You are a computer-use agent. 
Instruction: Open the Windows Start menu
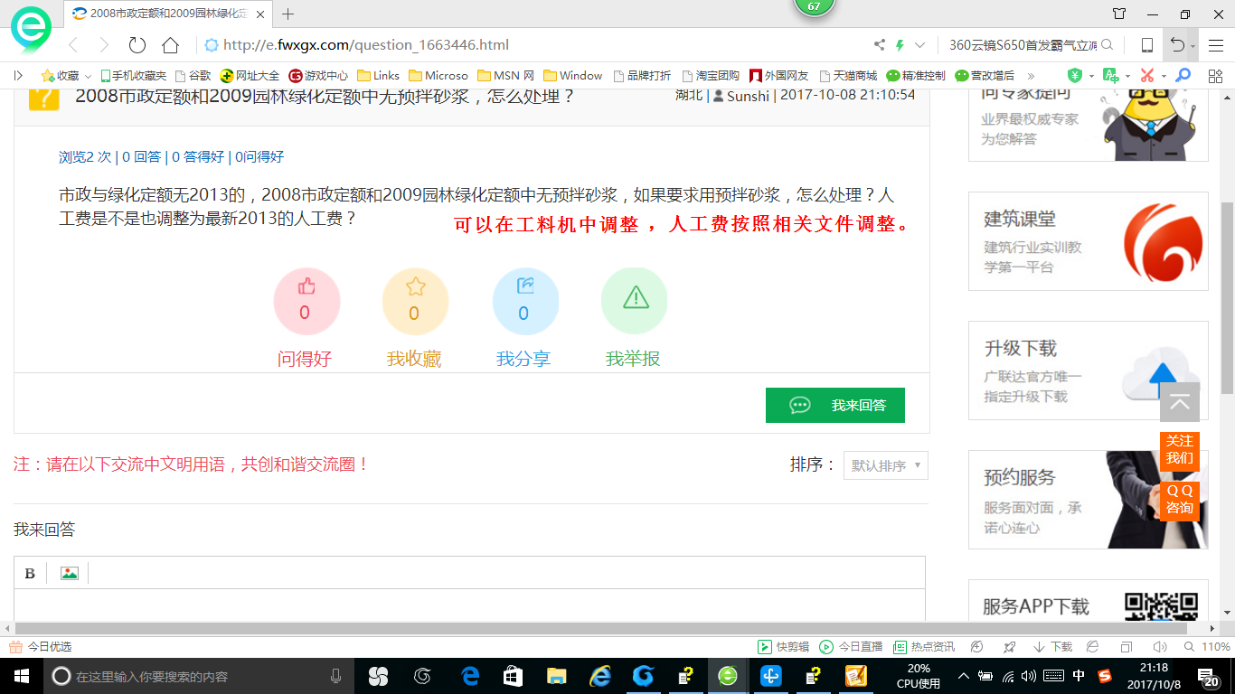coord(22,676)
